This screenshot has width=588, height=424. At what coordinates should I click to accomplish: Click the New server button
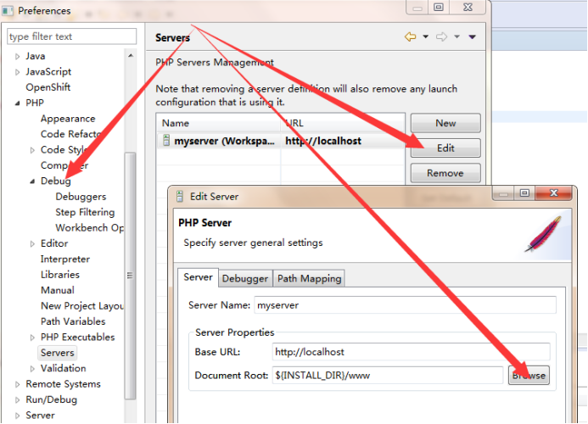(x=445, y=123)
